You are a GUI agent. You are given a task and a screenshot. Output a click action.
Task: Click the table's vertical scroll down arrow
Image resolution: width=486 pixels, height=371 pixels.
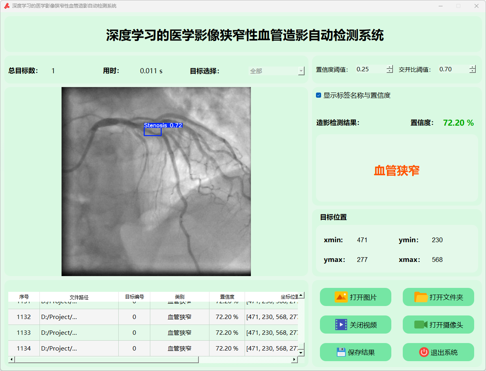pos(301,353)
